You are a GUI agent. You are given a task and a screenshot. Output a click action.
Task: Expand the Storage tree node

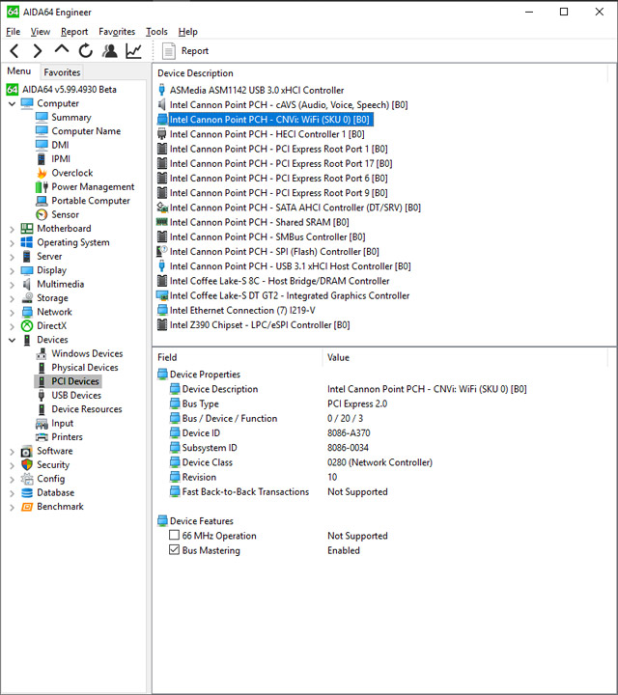[x=12, y=298]
